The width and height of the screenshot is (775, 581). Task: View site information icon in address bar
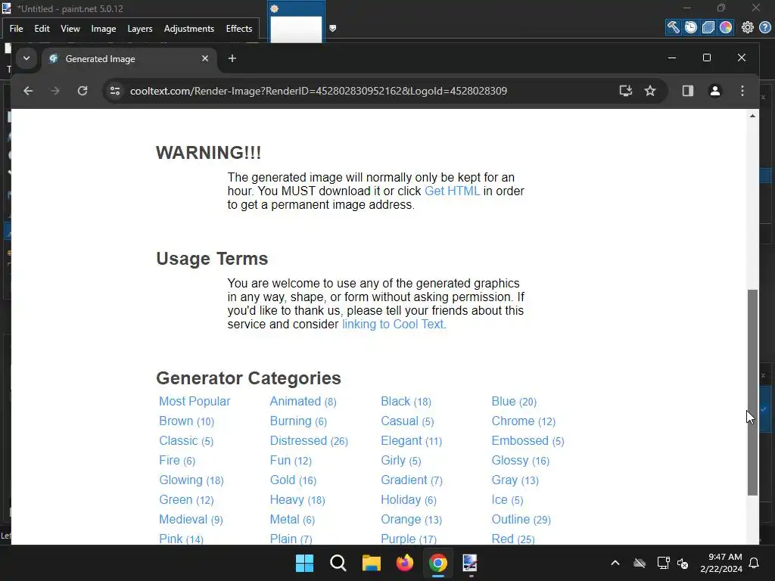(x=115, y=91)
